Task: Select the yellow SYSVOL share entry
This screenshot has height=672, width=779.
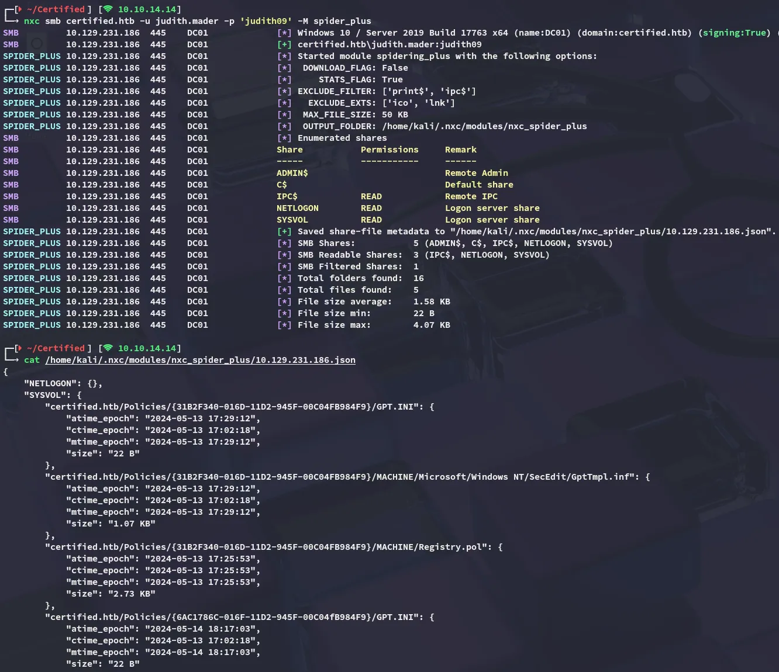Action: pos(292,220)
